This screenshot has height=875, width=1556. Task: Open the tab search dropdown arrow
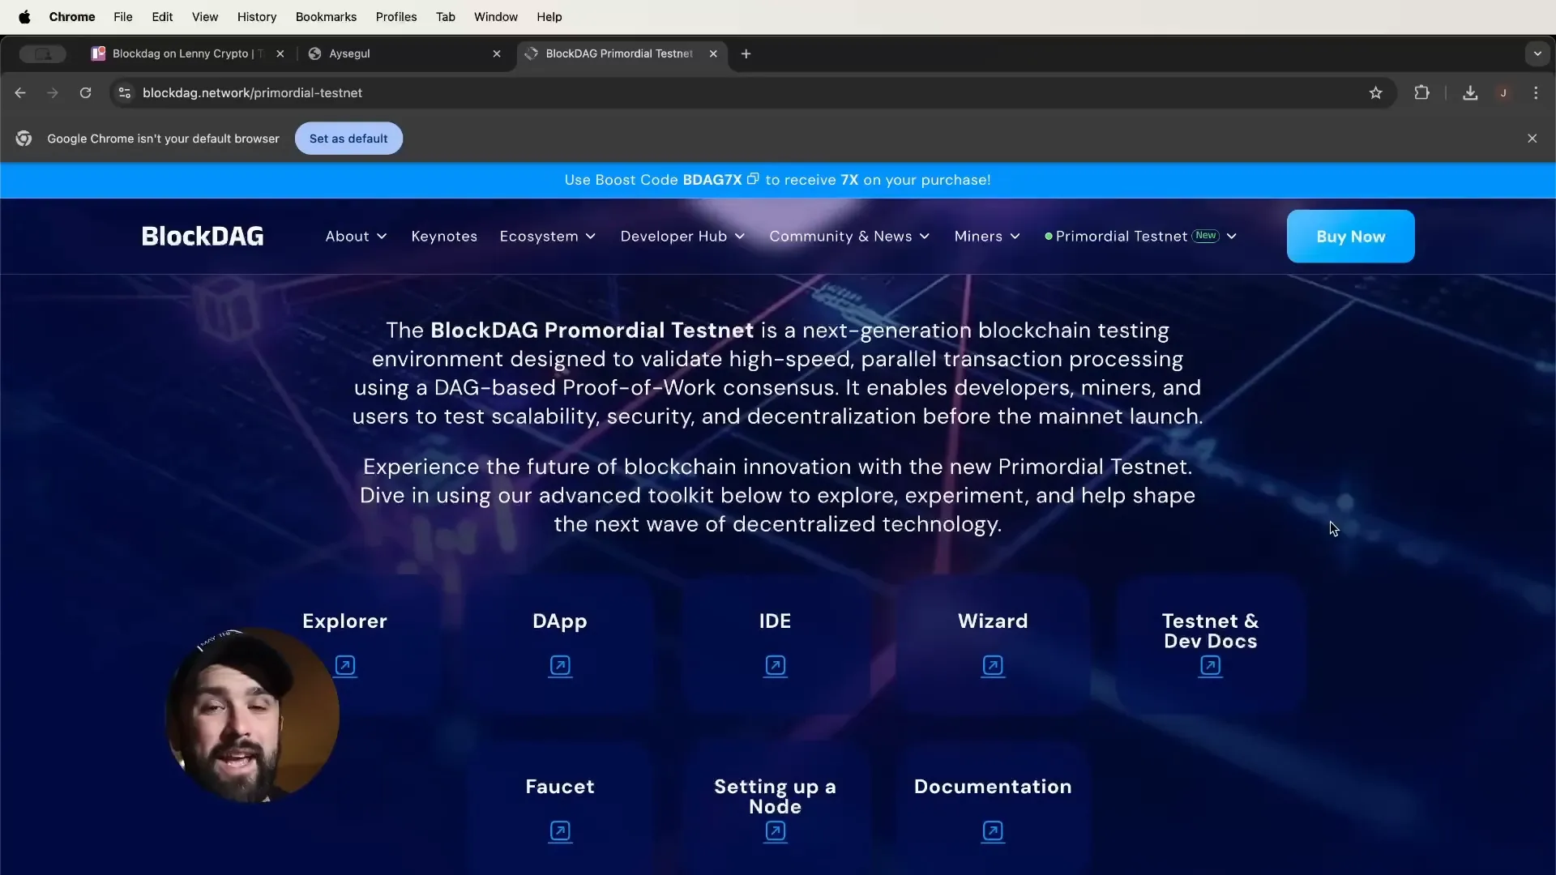pyautogui.click(x=1537, y=53)
